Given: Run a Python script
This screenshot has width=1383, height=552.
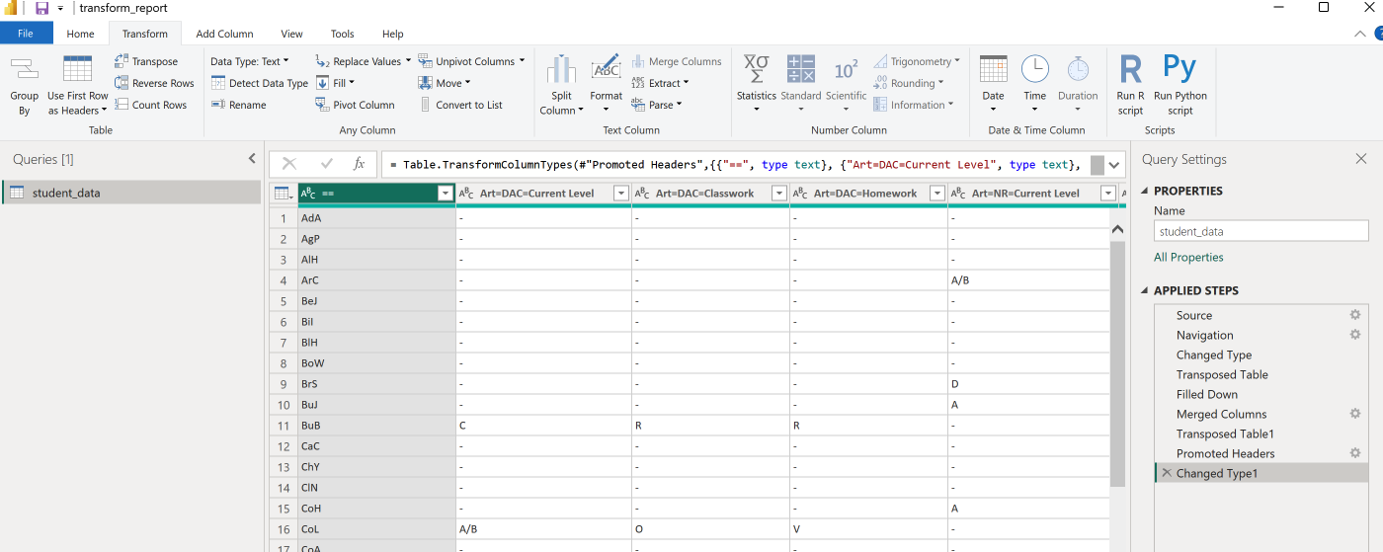Looking at the screenshot, I should (x=1180, y=85).
